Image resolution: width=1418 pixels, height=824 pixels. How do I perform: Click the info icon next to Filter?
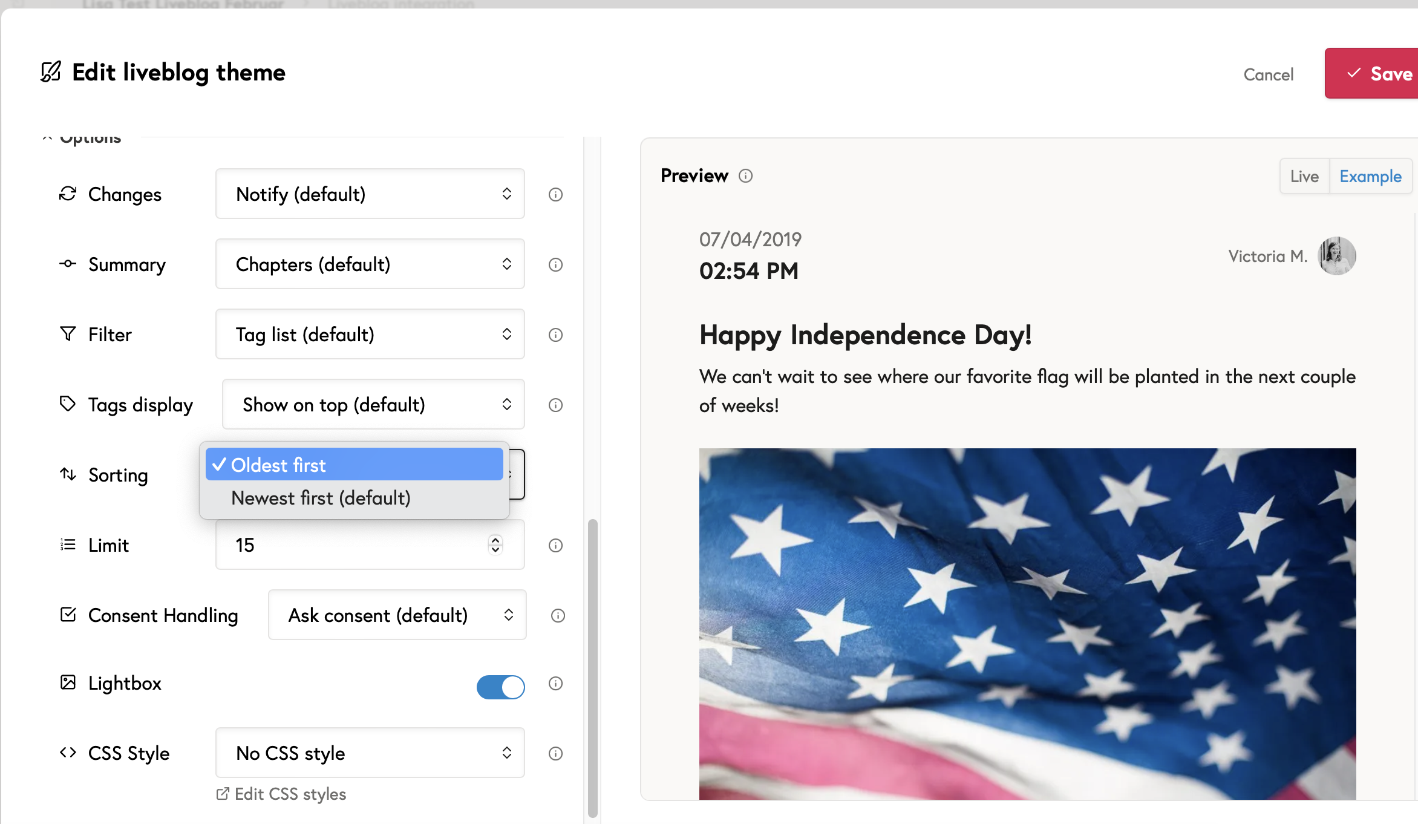[555, 335]
